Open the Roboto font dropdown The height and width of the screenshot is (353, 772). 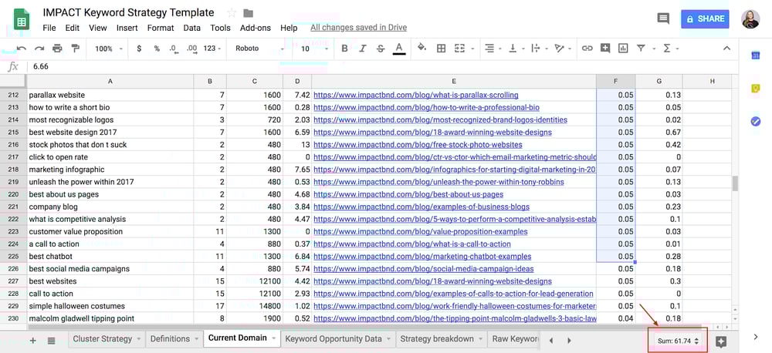[x=260, y=49]
